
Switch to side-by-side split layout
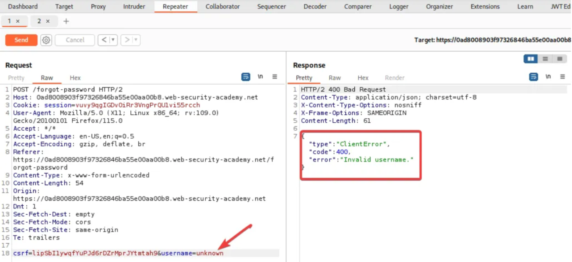click(531, 59)
